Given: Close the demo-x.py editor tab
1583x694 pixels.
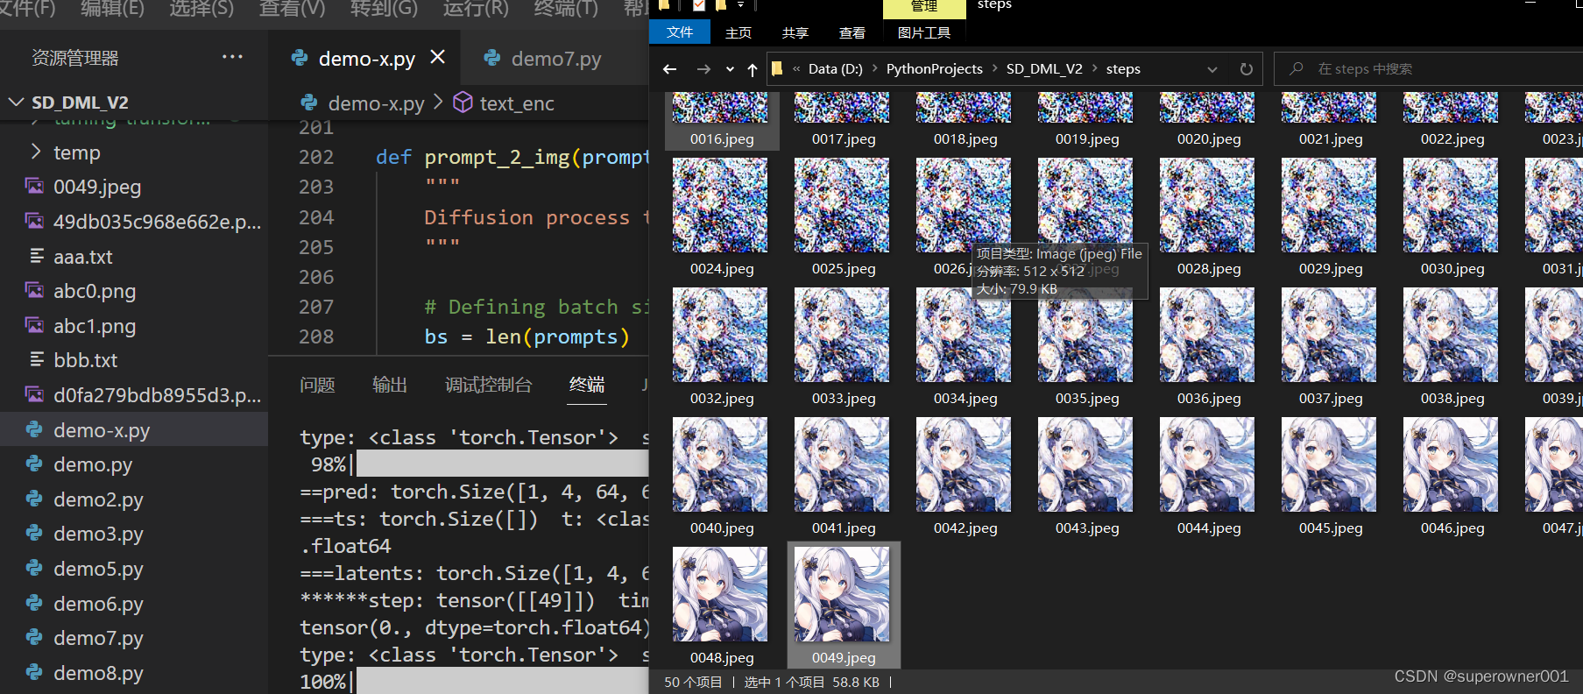Looking at the screenshot, I should pos(438,57).
